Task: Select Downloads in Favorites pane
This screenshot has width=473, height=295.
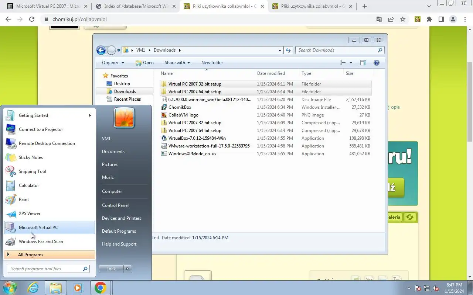Action: 125,91
